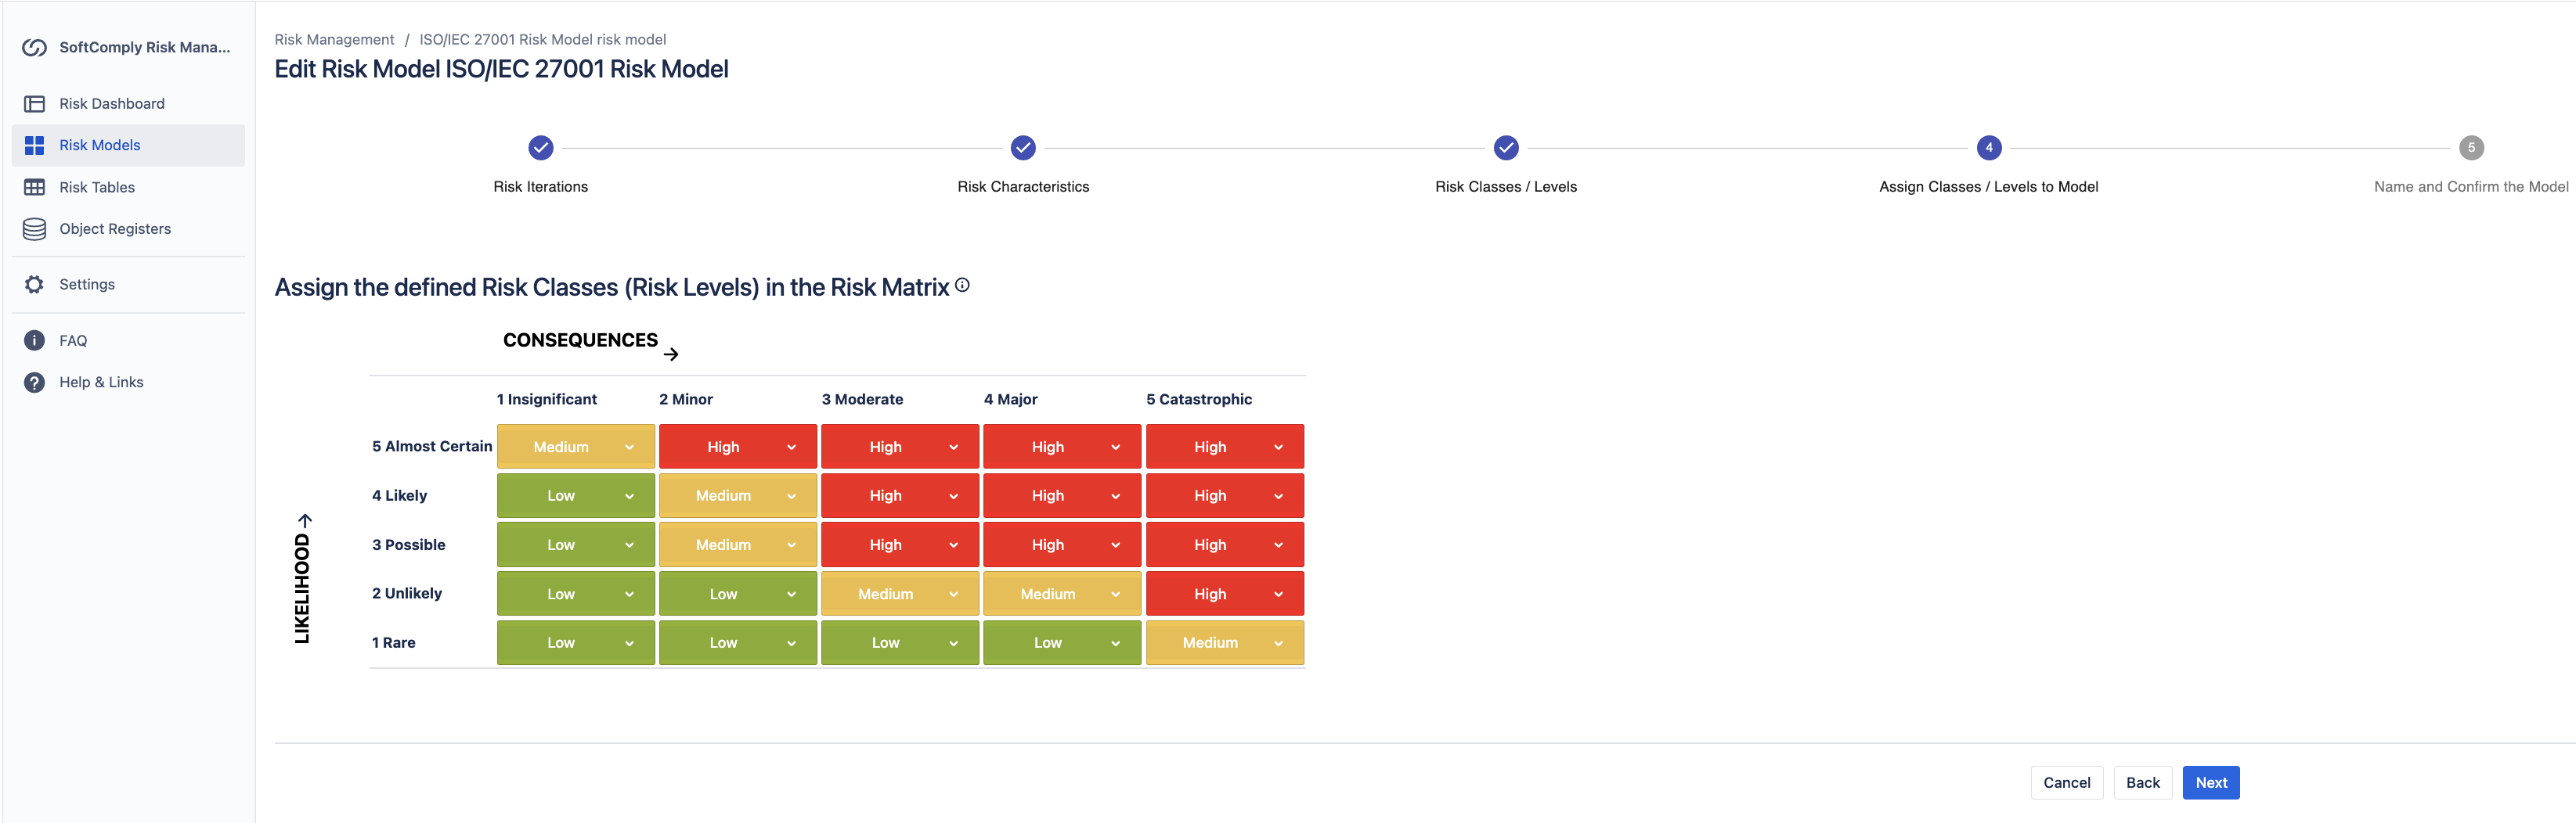Click the Risk Tables grid icon
The image size is (2576, 823).
click(x=34, y=188)
